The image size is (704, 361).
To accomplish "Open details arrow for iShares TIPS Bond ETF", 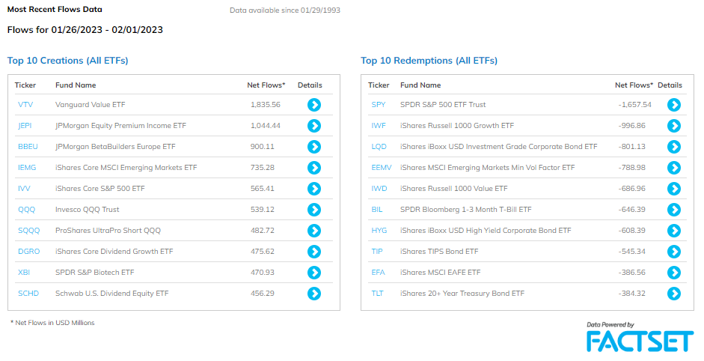I will 674,252.
